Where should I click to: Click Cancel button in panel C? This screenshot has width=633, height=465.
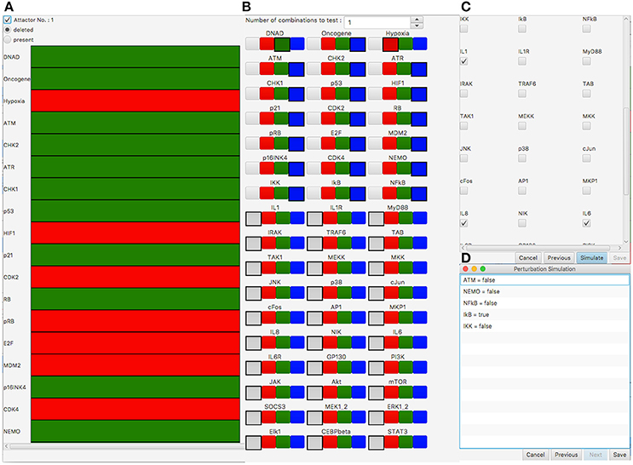[528, 257]
